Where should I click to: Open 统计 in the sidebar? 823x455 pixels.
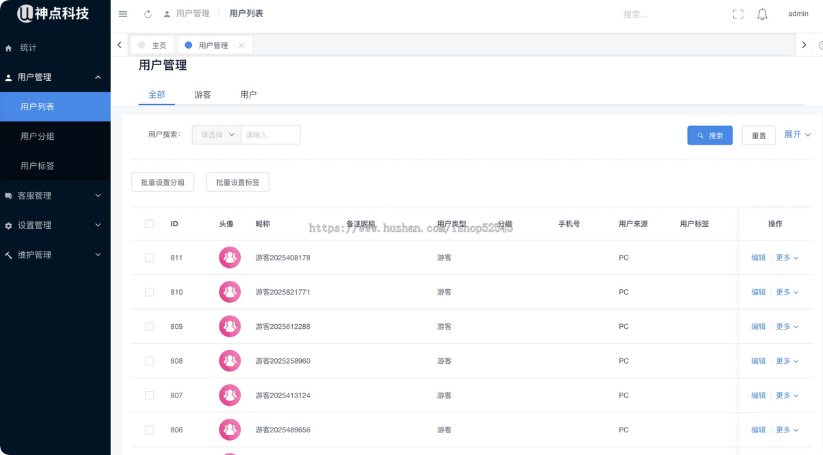click(55, 48)
